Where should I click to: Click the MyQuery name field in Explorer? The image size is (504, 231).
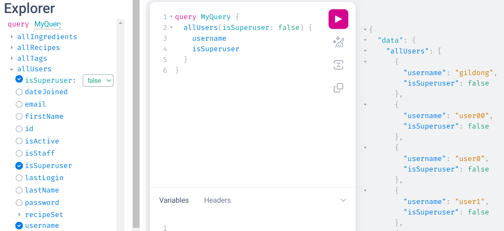pos(47,24)
